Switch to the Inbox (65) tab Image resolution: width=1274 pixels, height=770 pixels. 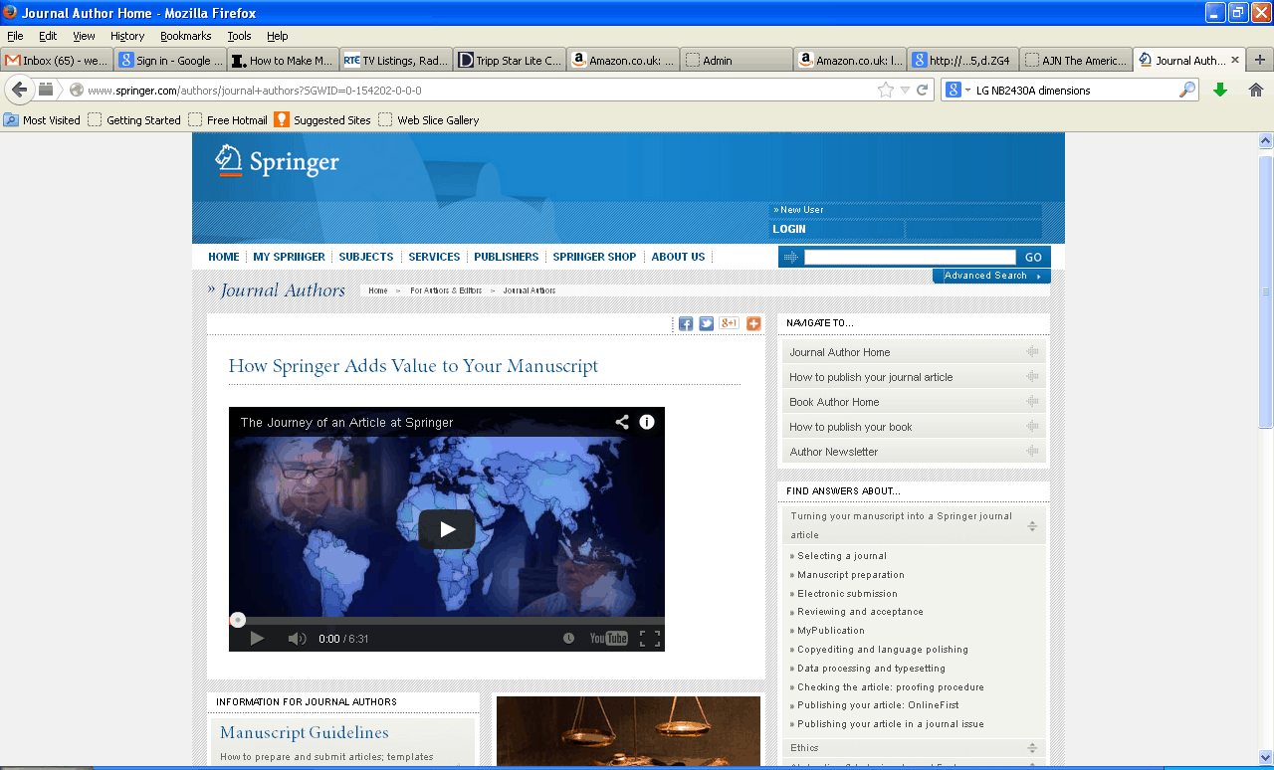coord(57,60)
